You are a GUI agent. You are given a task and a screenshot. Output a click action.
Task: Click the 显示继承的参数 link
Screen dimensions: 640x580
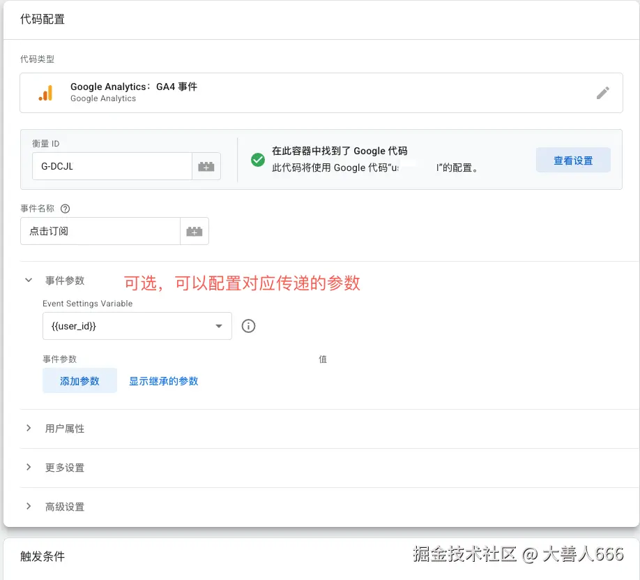[164, 381]
